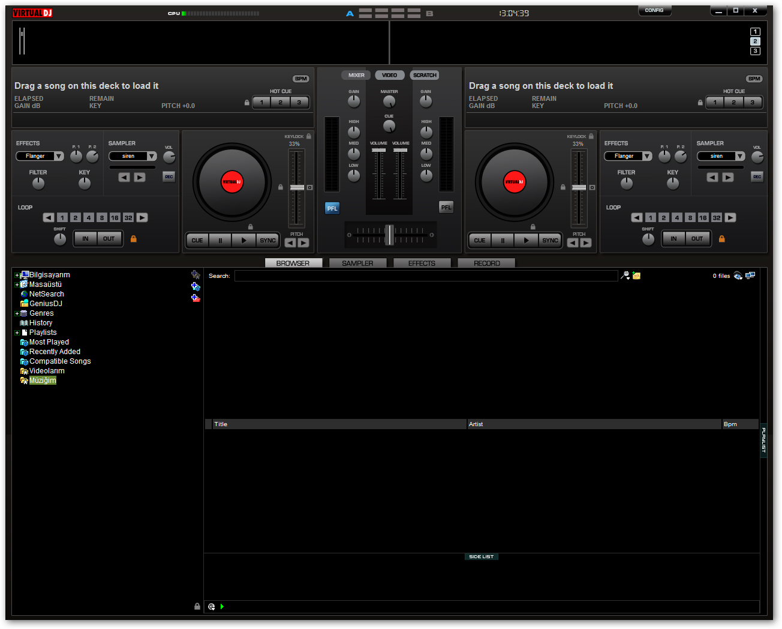
Task: Set left deck loop length to 4
Action: 89,218
